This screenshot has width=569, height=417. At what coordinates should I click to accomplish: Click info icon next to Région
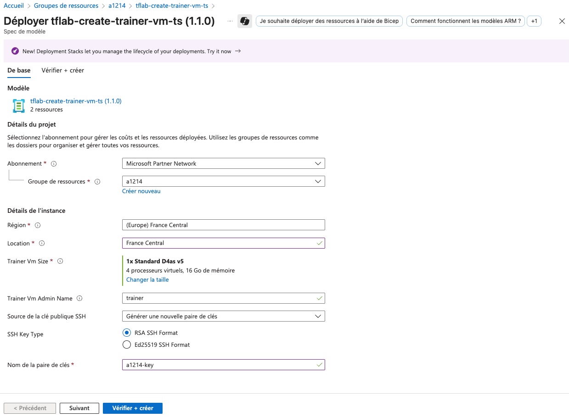38,225
